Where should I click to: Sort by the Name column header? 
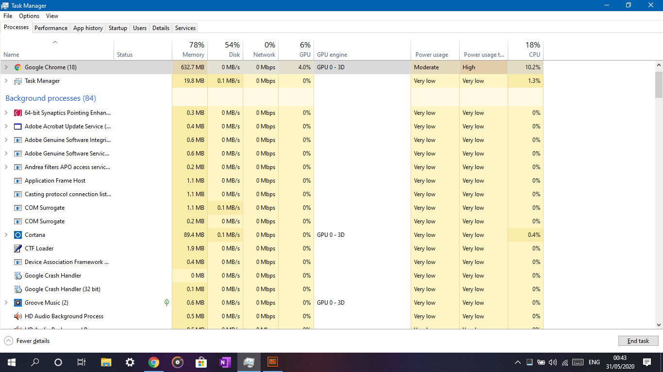[57, 50]
